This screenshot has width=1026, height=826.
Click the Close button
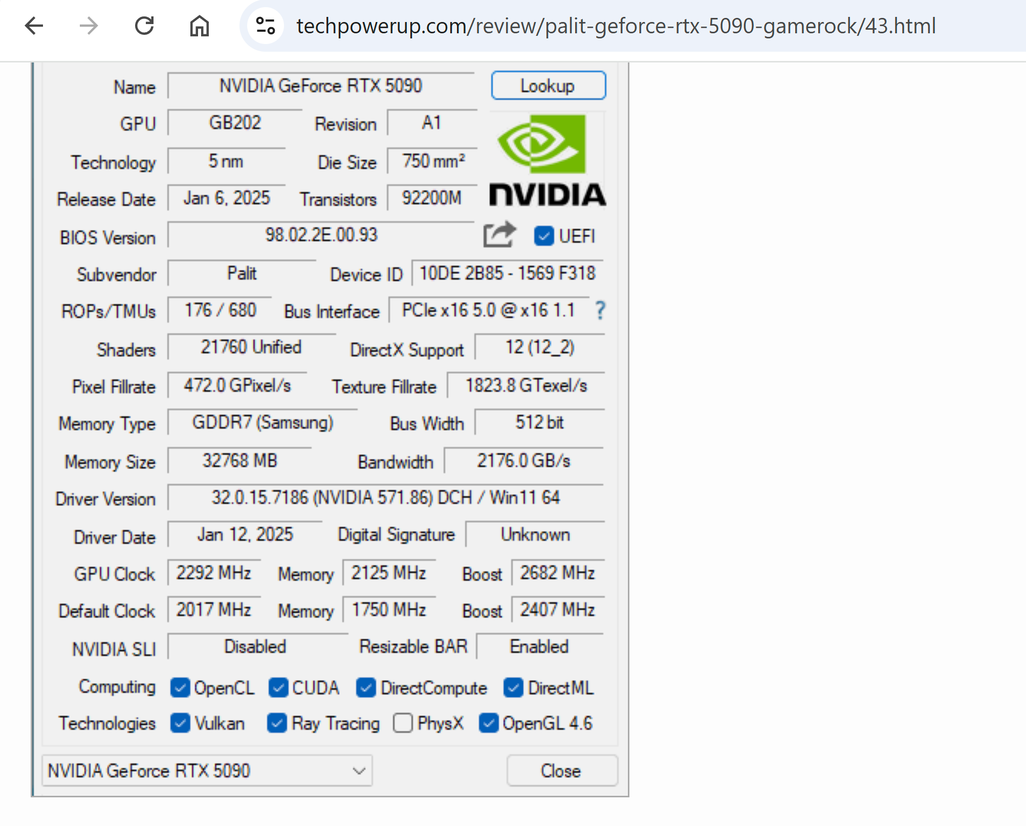tap(562, 771)
